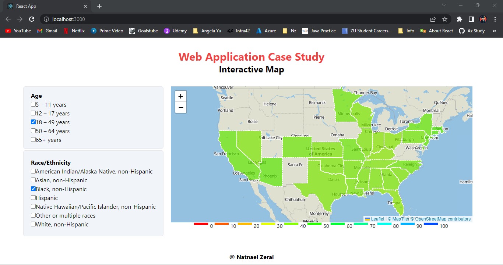Open the Udemy bookmark
Viewport: 503px width, 265px height.
(x=175, y=31)
